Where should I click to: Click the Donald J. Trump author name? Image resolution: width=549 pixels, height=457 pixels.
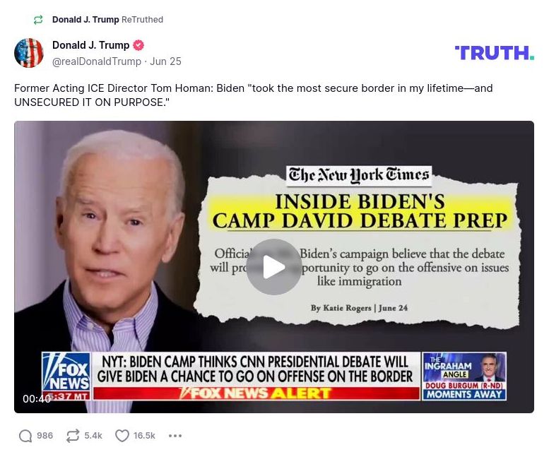click(x=90, y=45)
